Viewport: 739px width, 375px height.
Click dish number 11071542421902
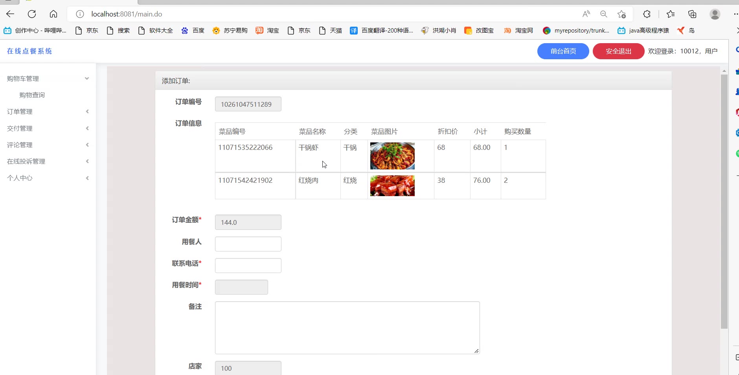[x=245, y=180]
